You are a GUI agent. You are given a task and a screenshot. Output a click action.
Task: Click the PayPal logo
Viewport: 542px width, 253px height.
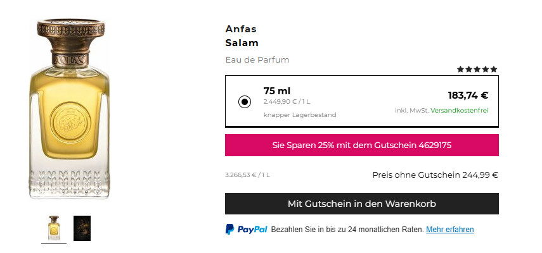click(x=247, y=229)
